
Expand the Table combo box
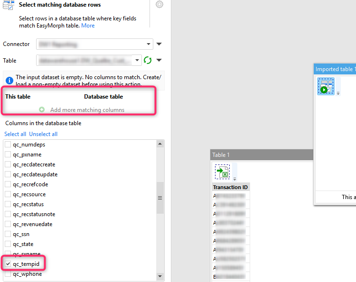[x=138, y=60]
